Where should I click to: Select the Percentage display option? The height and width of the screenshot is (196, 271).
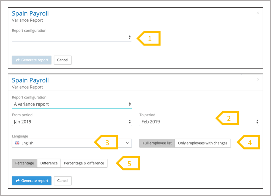[25, 163]
